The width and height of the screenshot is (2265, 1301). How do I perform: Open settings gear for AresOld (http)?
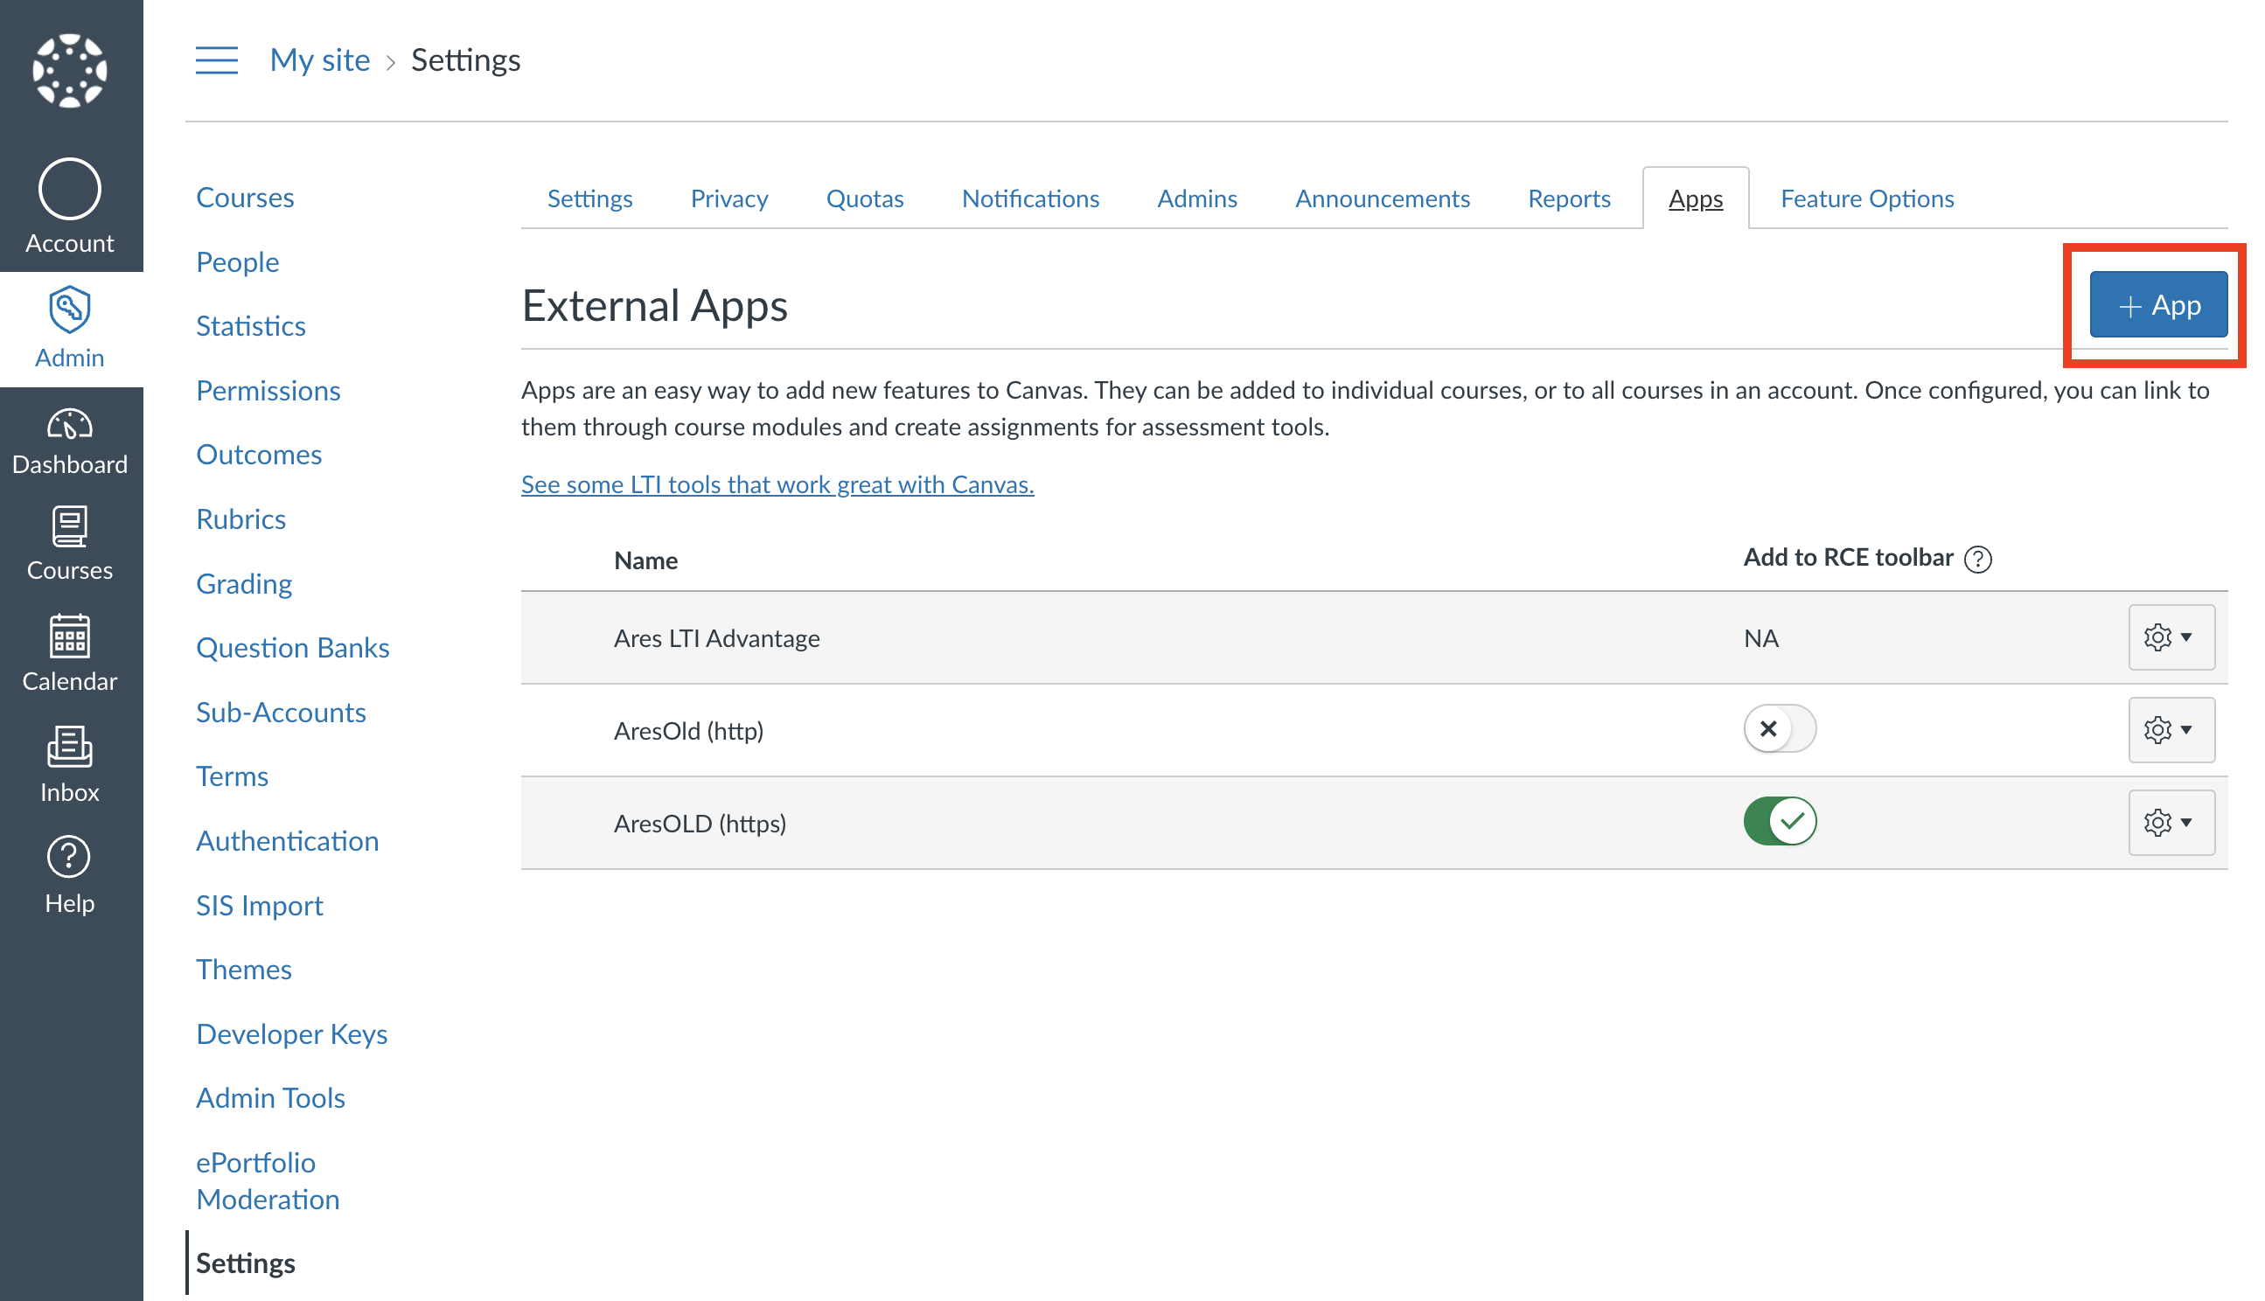coord(2171,730)
